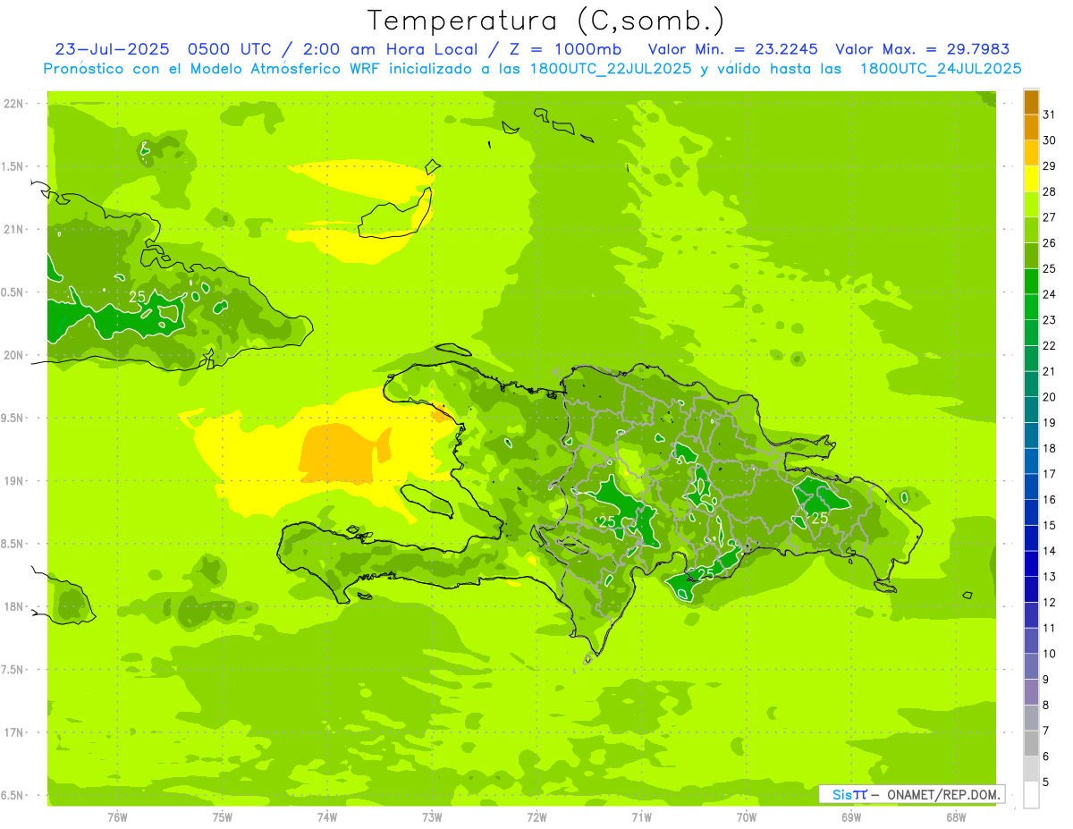Select the blue legend swatch between 15 and 16
The width and height of the screenshot is (1073, 829).
[1031, 512]
